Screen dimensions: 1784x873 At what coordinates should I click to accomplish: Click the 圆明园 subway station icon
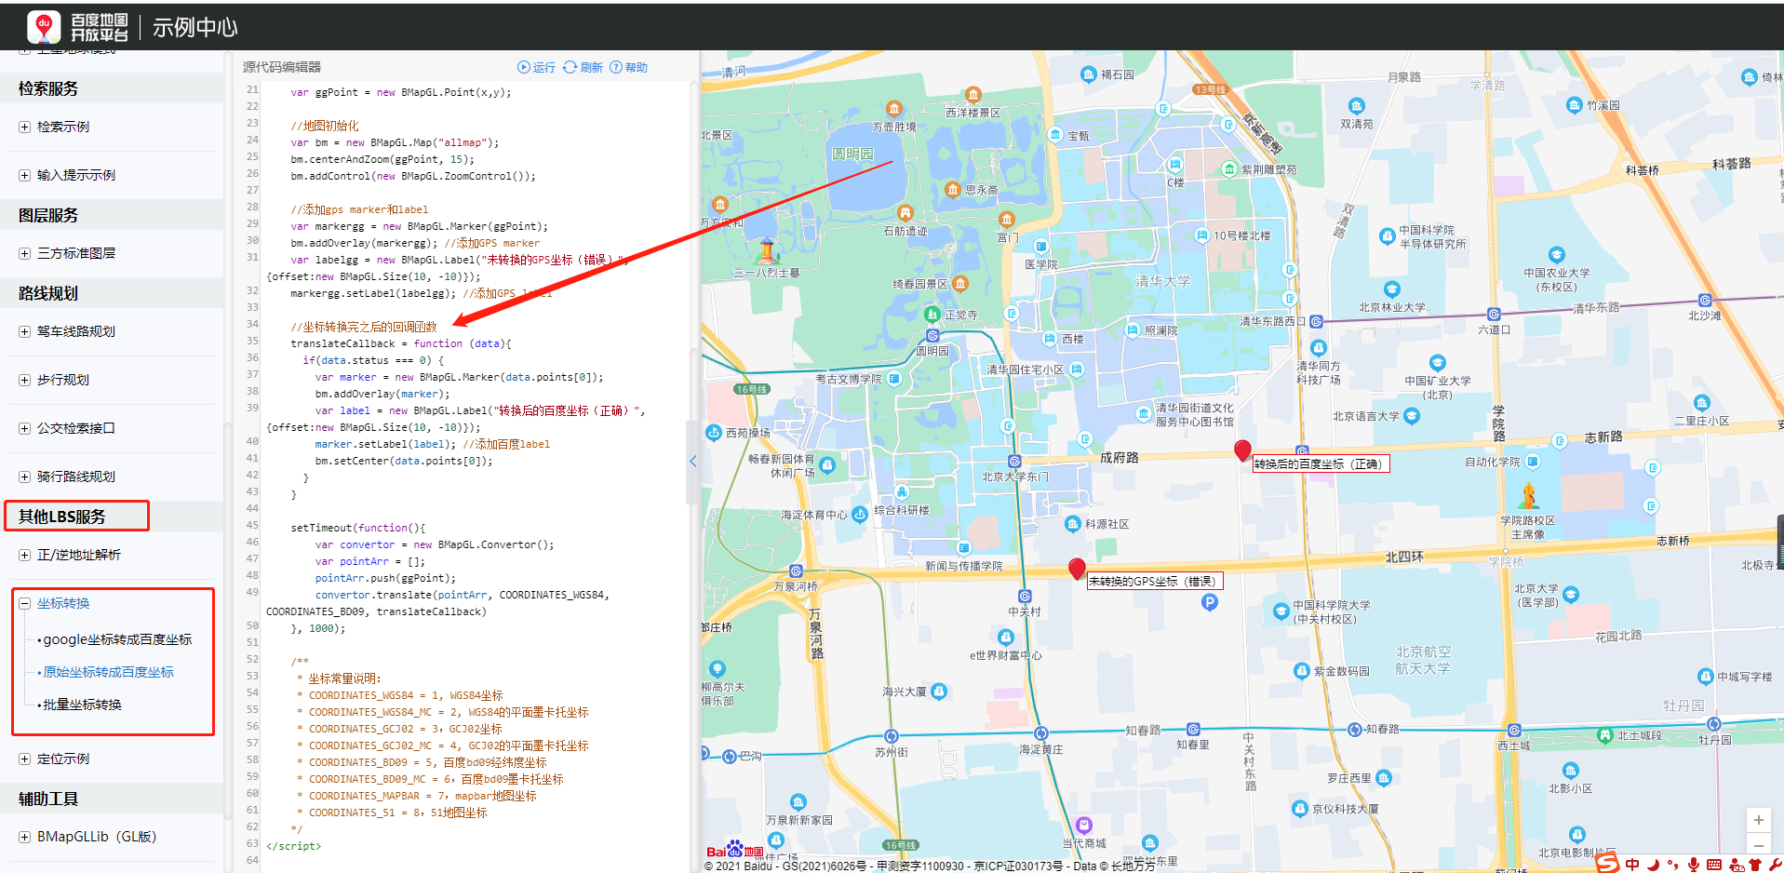click(932, 336)
